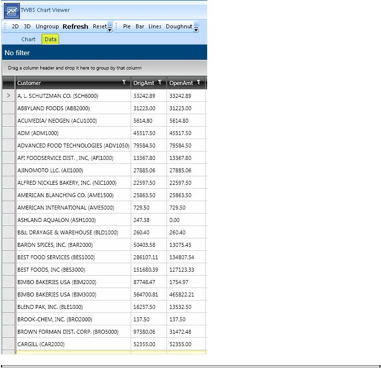The width and height of the screenshot is (381, 368).
Task: Click row selector beside ABBYLAND FOODS
Action: tap(8, 108)
